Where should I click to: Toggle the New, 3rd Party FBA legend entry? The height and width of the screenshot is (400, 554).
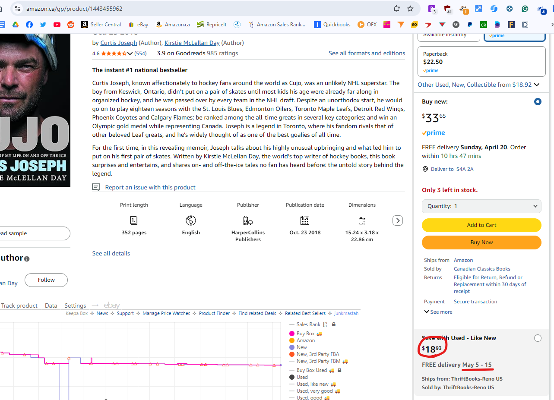[314, 354]
